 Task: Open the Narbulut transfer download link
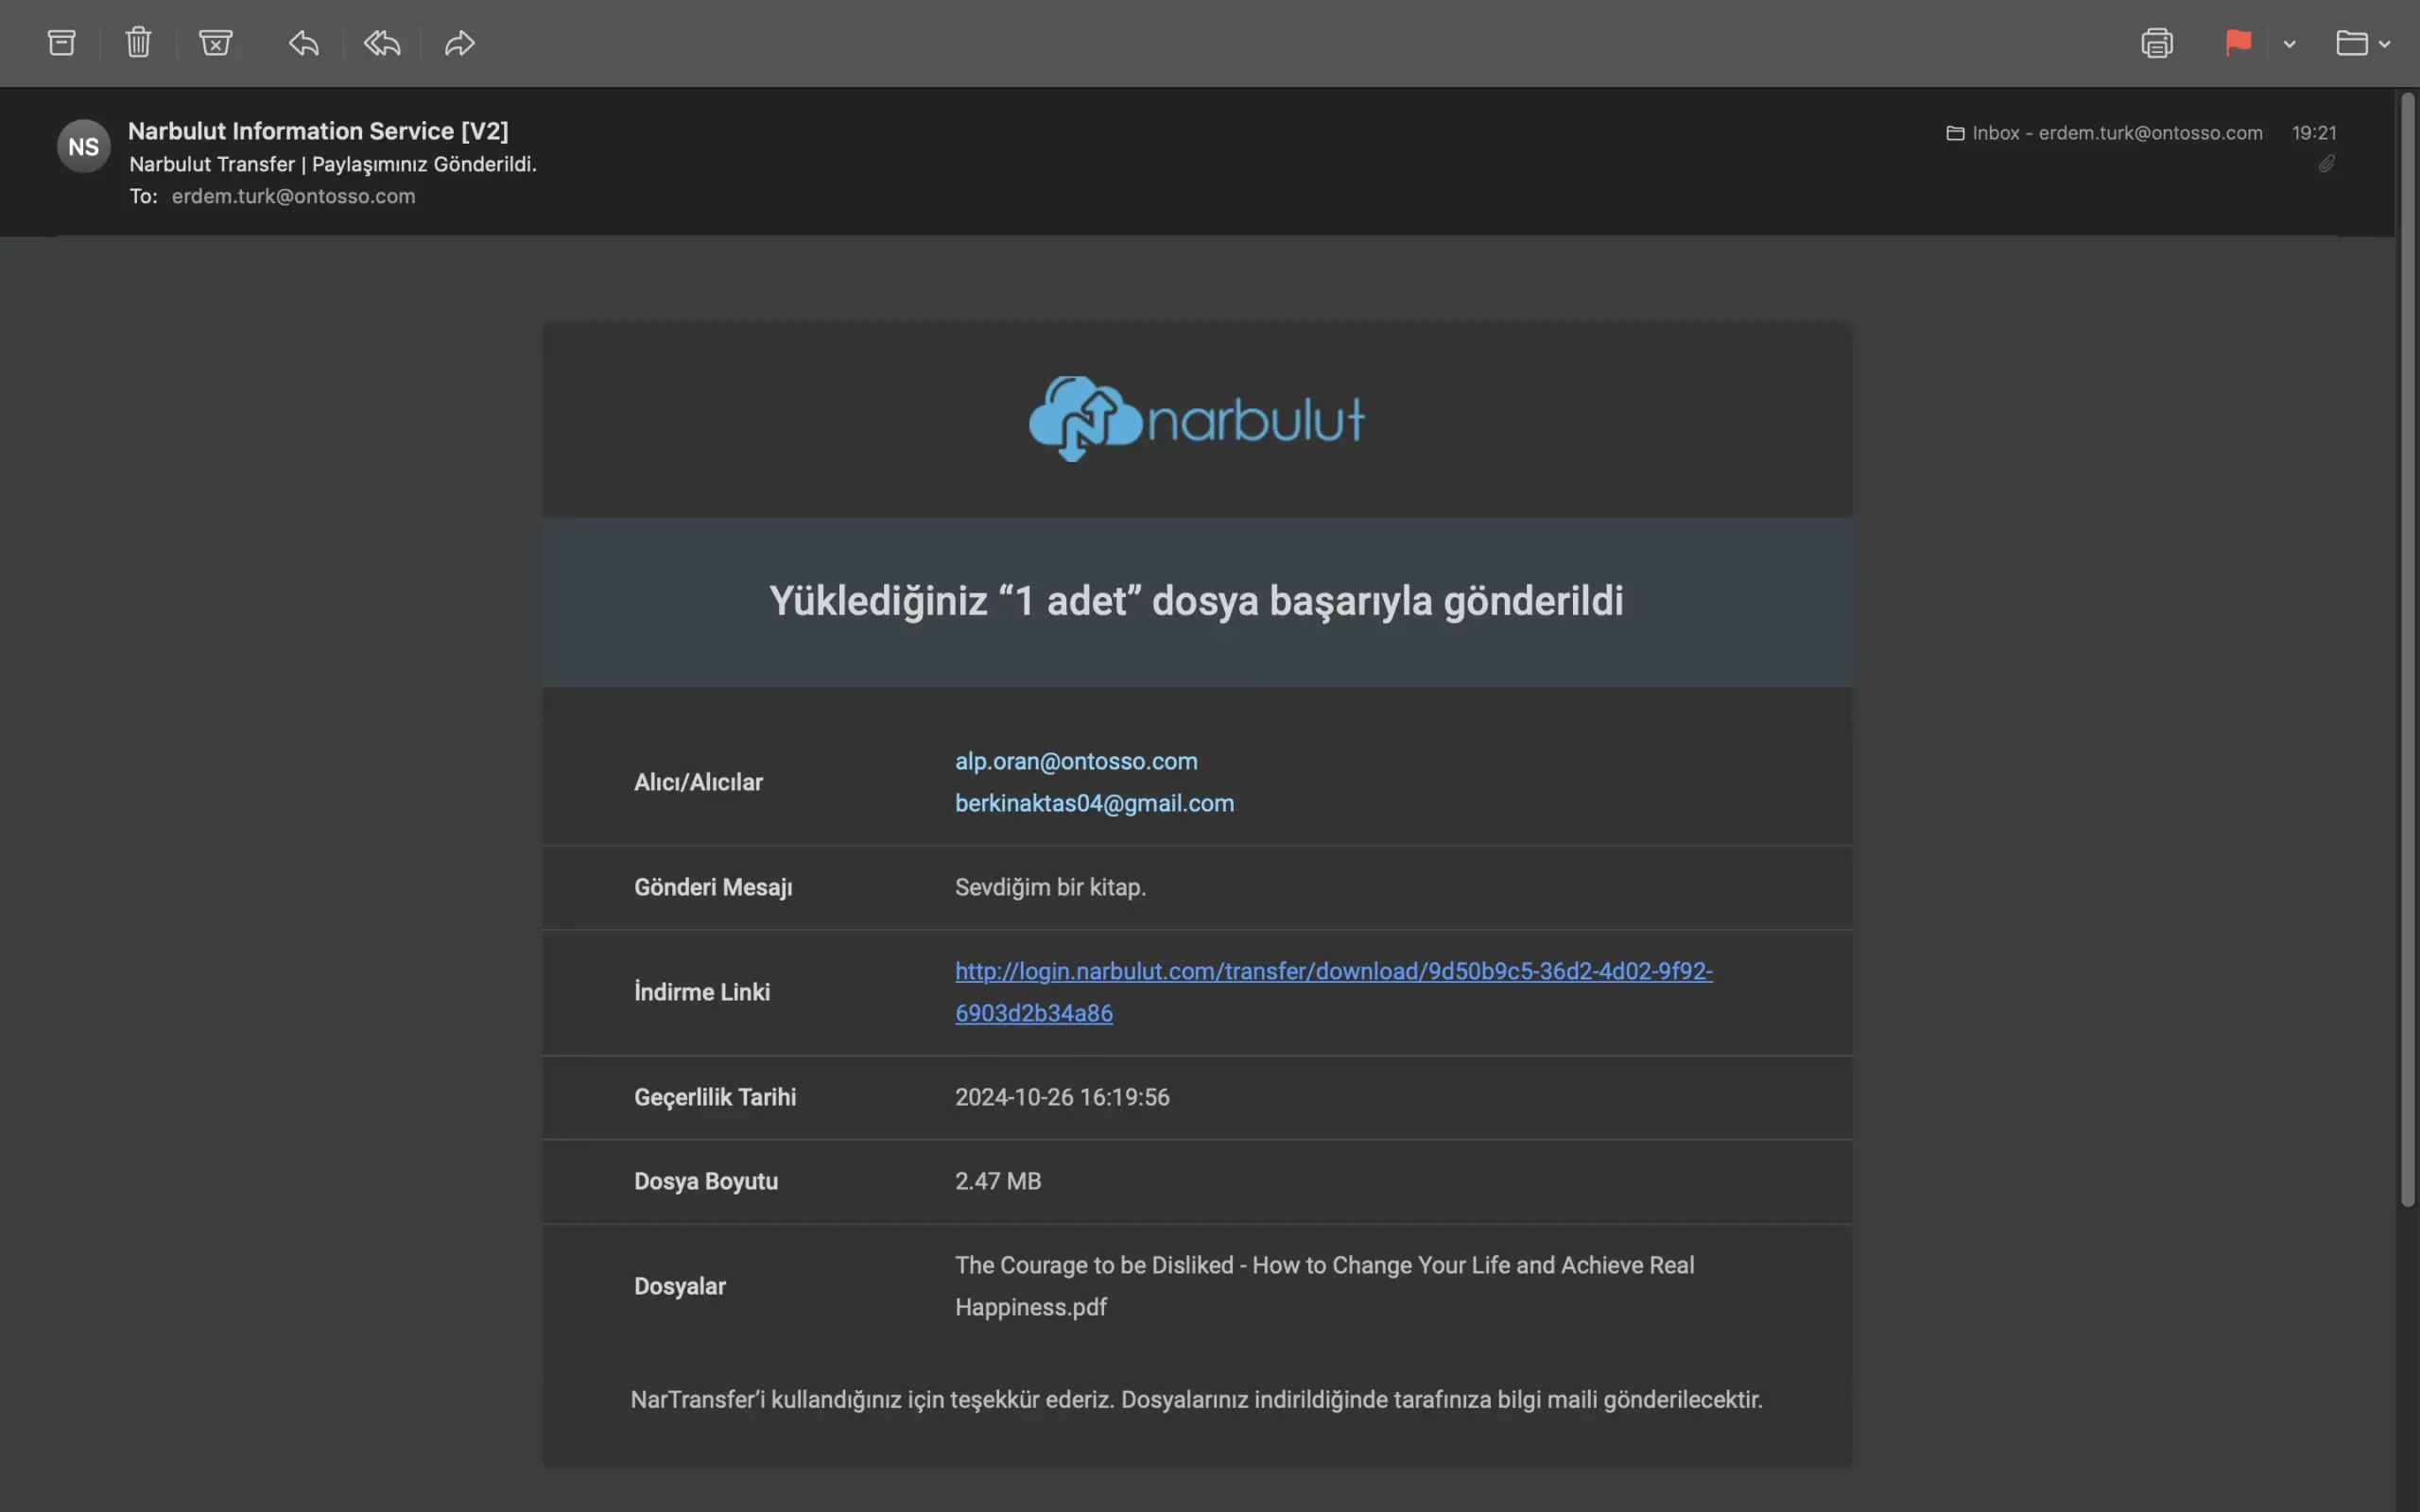[1332, 971]
